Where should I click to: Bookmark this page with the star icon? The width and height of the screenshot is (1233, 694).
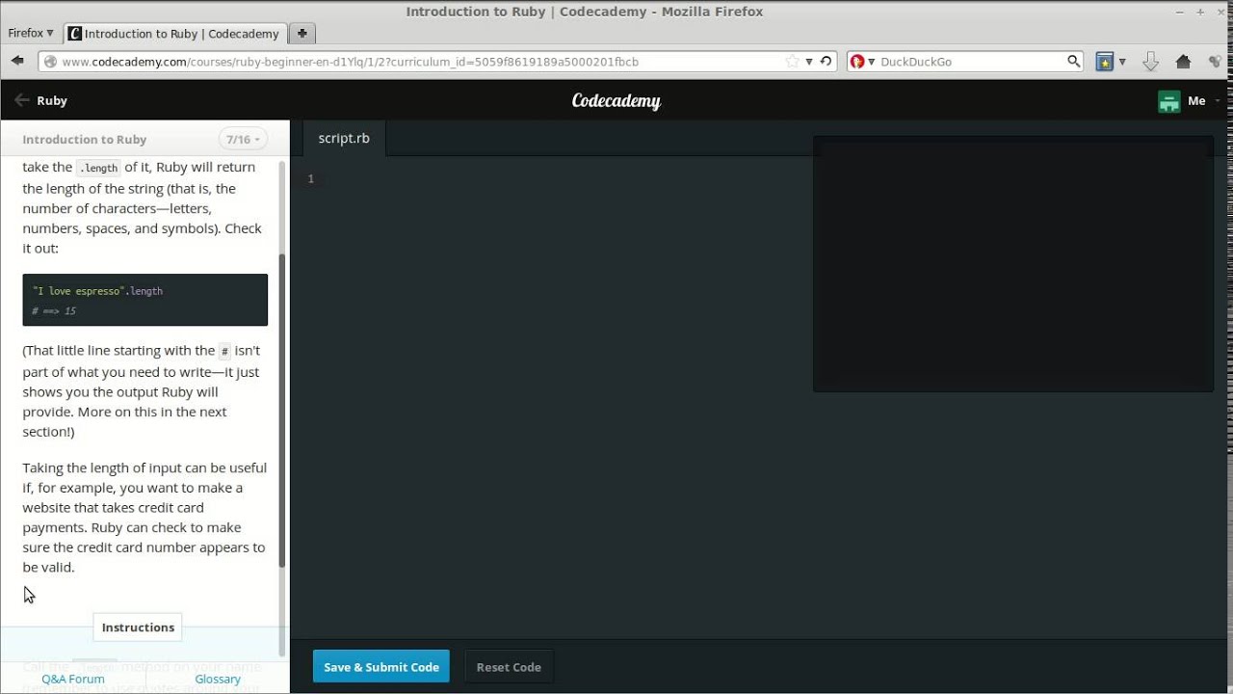tap(792, 61)
